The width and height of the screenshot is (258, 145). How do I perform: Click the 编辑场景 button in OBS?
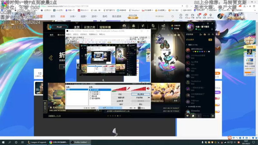[121, 98]
